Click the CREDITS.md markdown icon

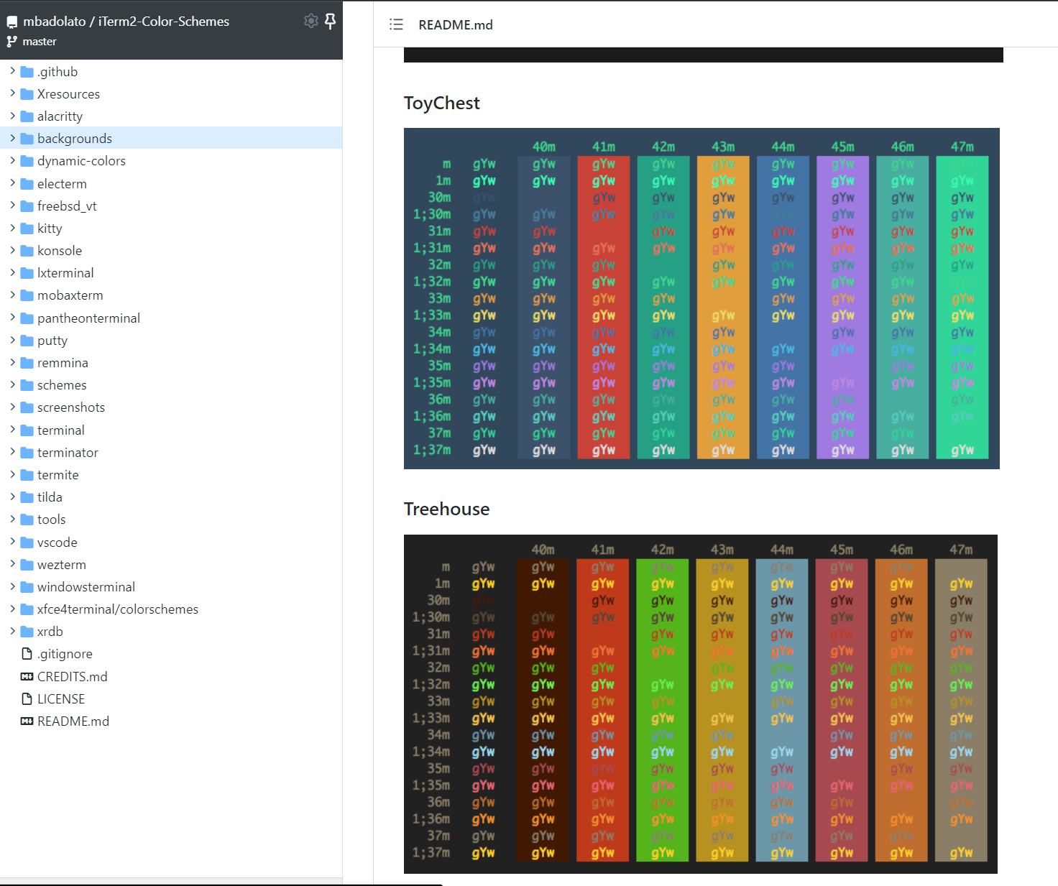coord(27,677)
